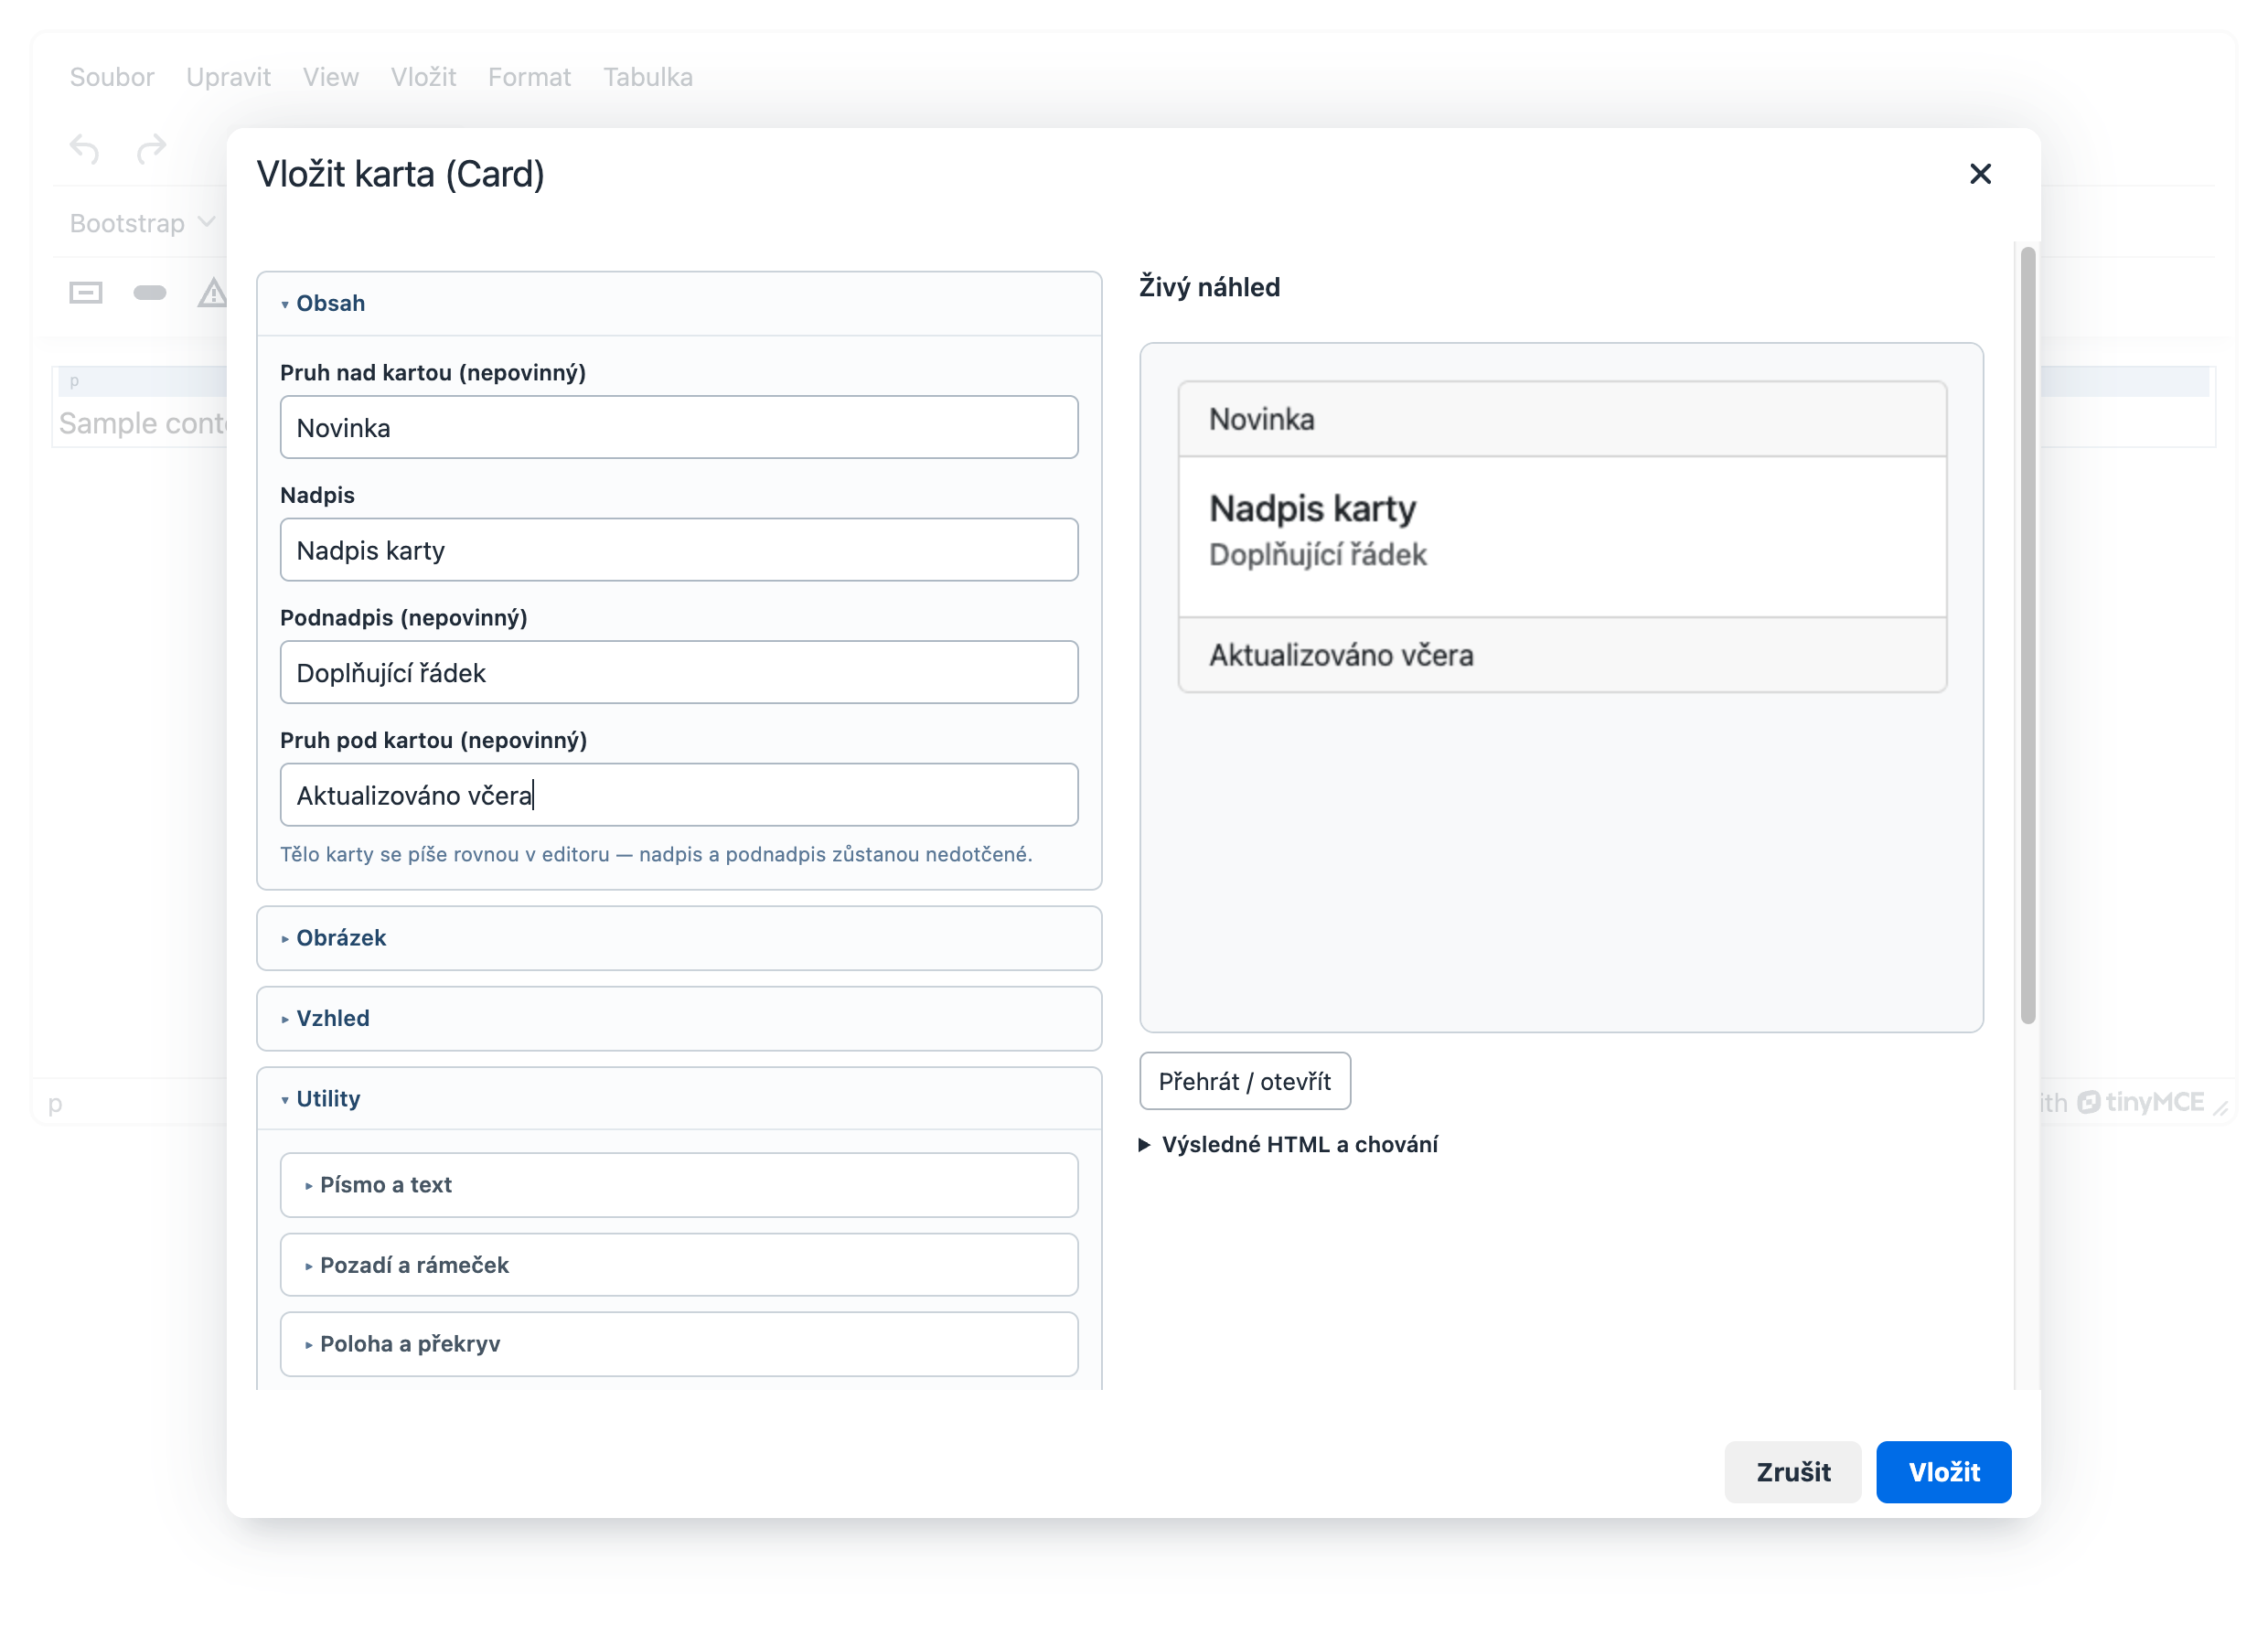The height and width of the screenshot is (1646, 2268).
Task: Focus the Pruh pod kartou field
Action: point(679,795)
